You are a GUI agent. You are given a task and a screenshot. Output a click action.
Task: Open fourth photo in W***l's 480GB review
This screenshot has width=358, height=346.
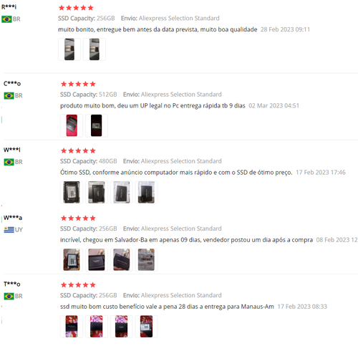pyautogui.click(x=146, y=192)
